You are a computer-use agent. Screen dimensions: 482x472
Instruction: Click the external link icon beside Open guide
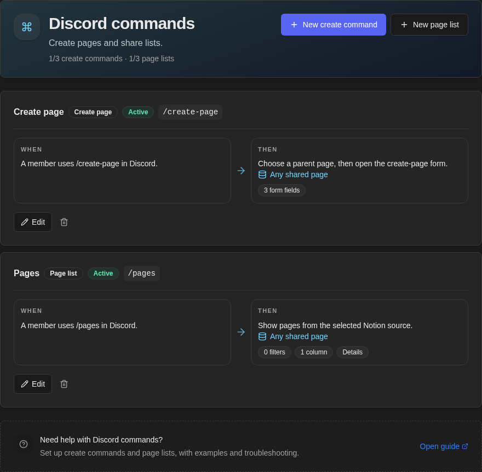465,446
